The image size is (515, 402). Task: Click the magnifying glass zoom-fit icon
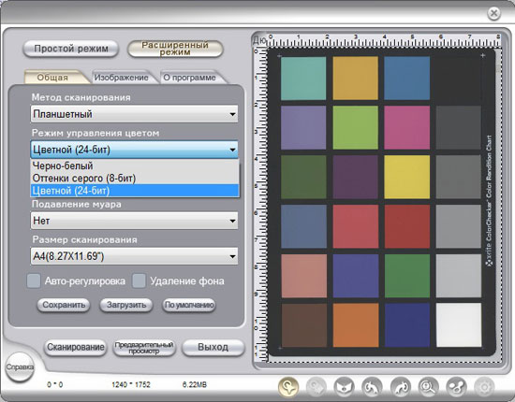point(428,387)
